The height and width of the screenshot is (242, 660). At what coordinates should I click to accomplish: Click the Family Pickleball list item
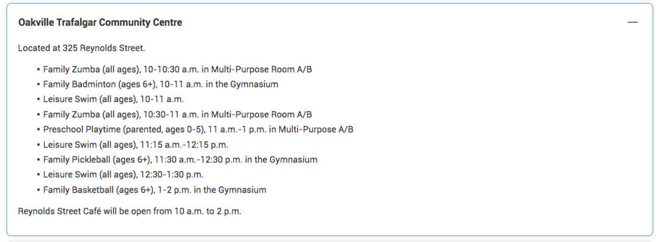coord(180,160)
